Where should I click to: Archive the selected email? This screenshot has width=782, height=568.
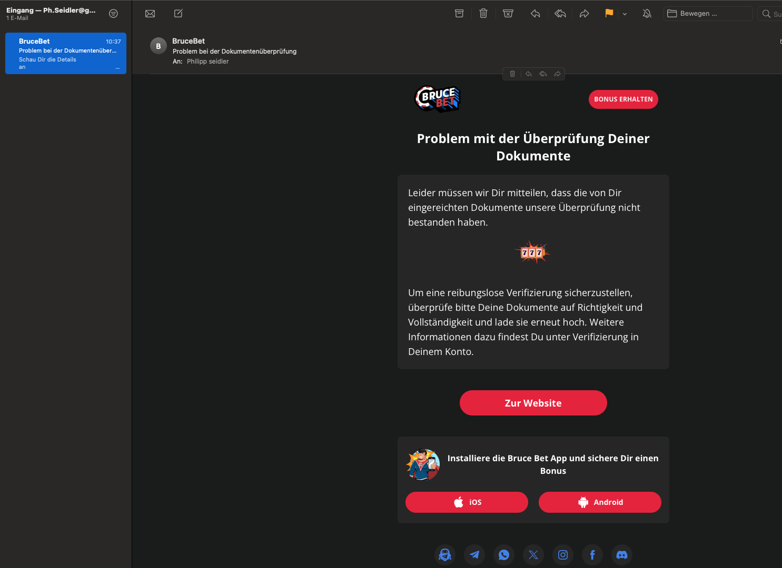point(459,14)
